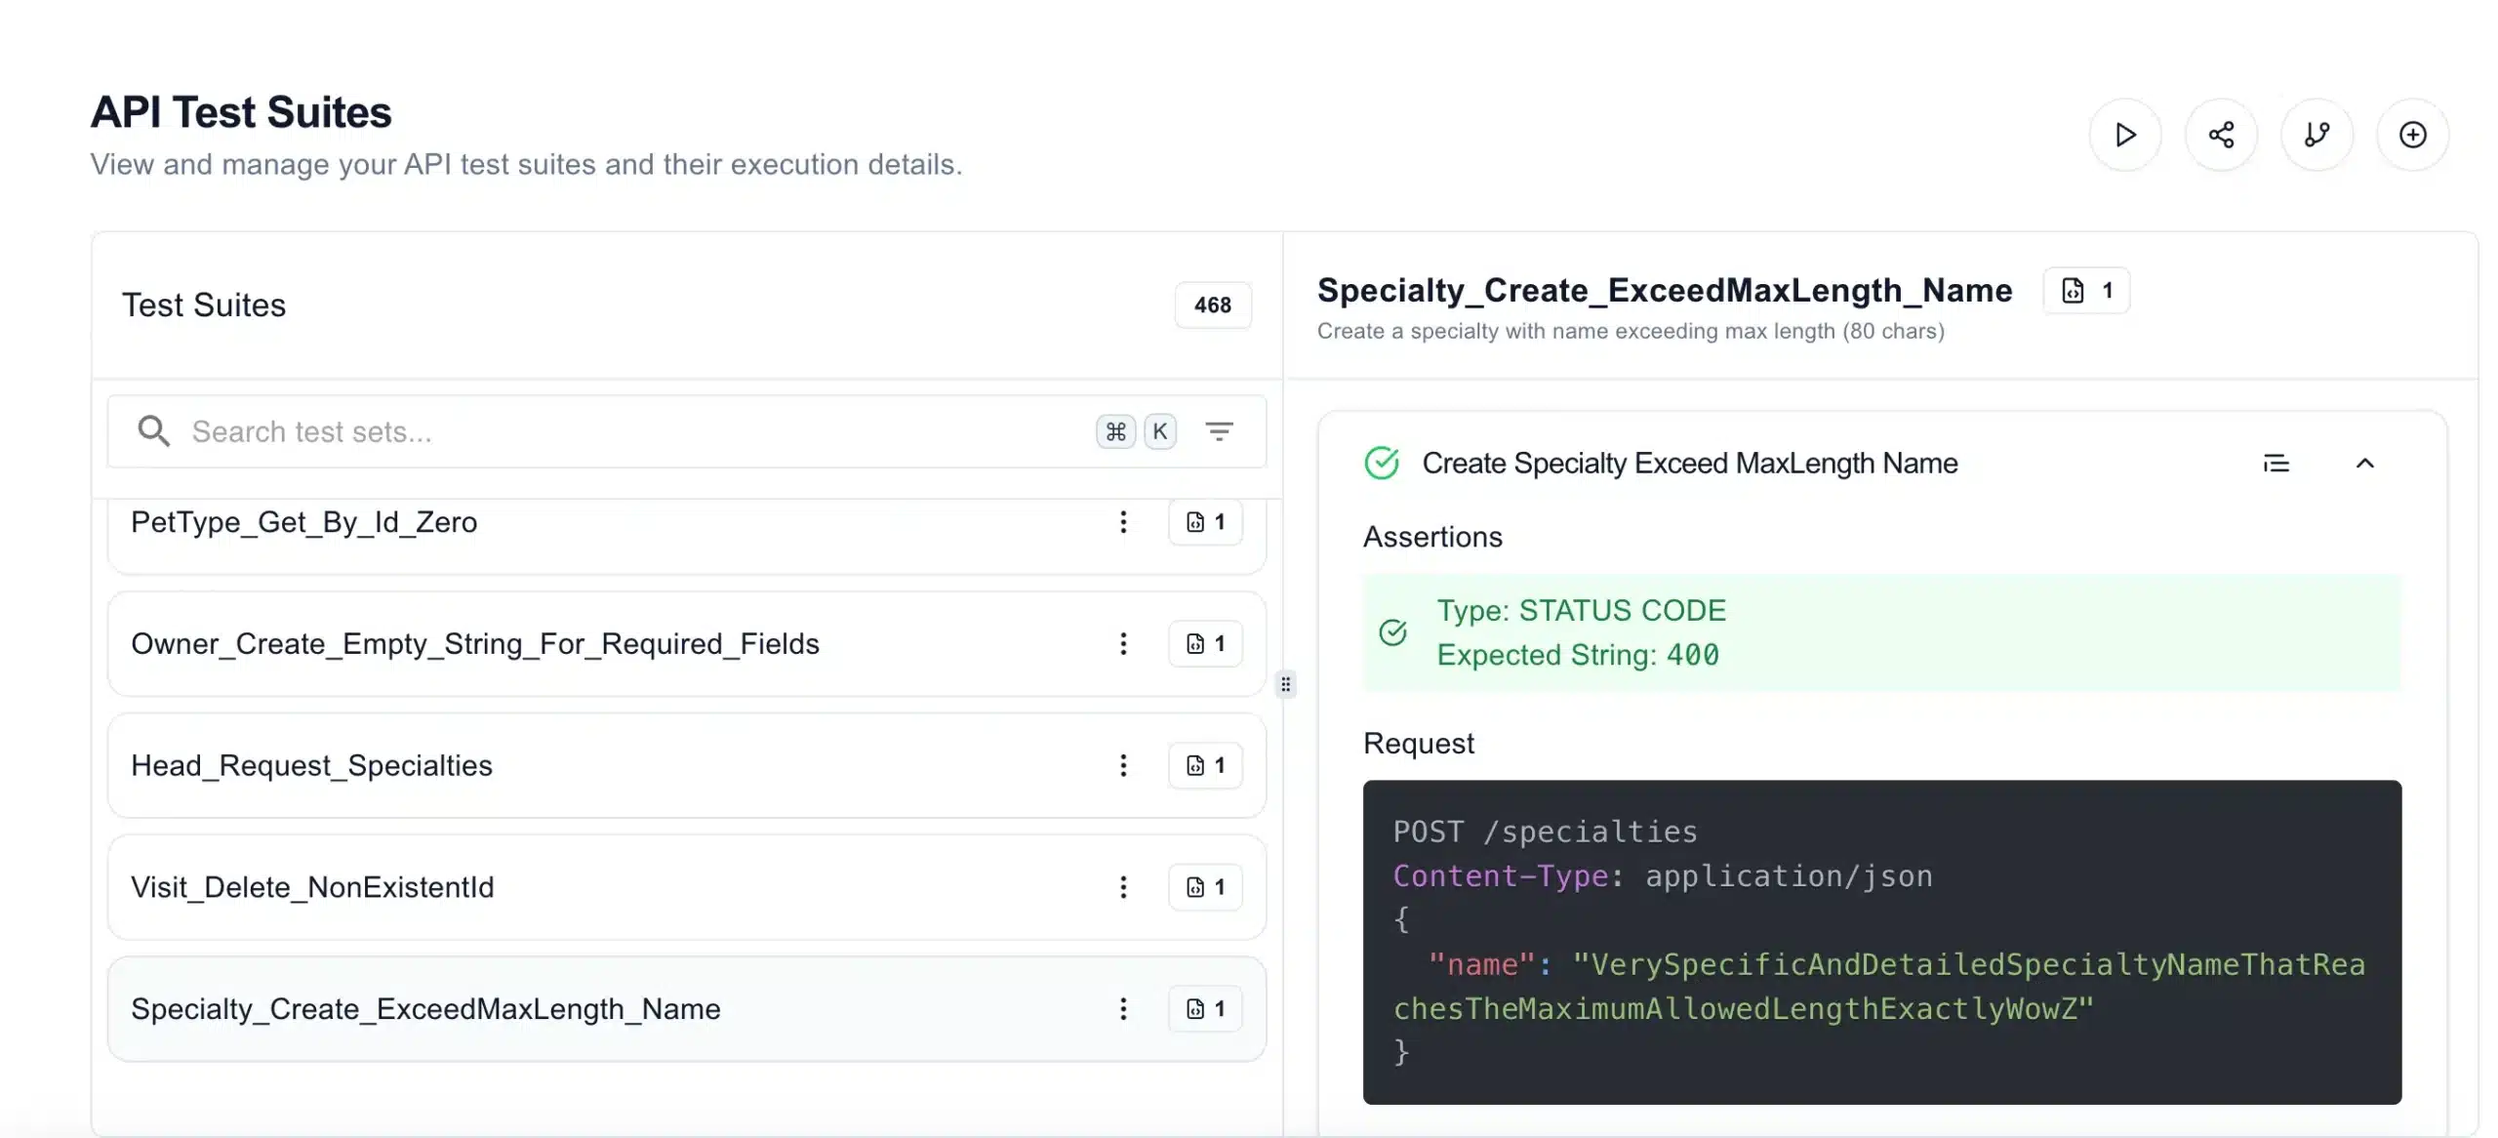The height and width of the screenshot is (1138, 2498).
Task: Click the K key shortcut badge
Action: (1159, 431)
